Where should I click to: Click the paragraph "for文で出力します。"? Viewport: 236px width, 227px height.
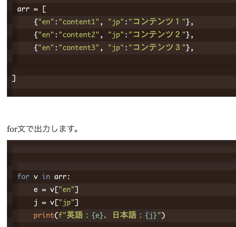point(42,128)
